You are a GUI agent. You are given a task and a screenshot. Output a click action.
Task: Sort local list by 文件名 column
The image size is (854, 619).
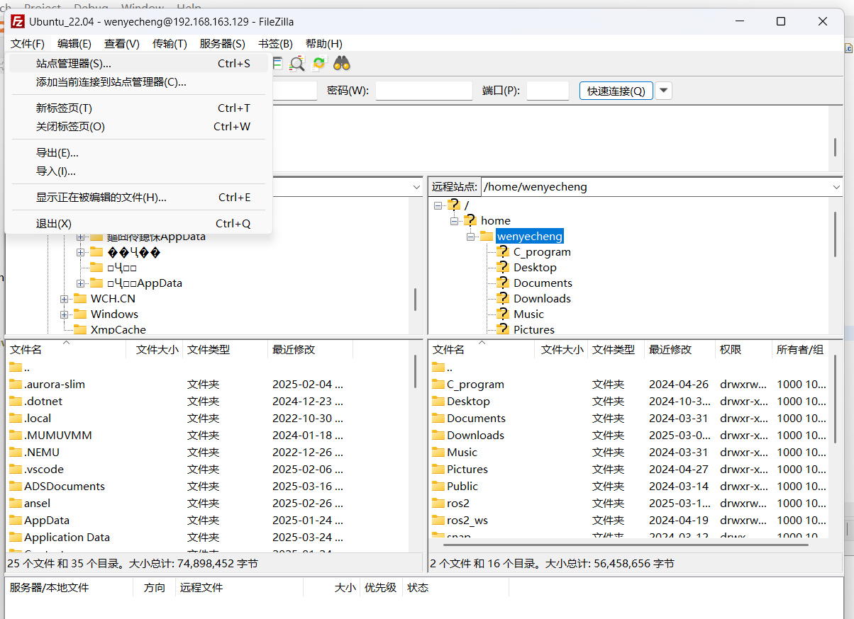[x=66, y=349]
